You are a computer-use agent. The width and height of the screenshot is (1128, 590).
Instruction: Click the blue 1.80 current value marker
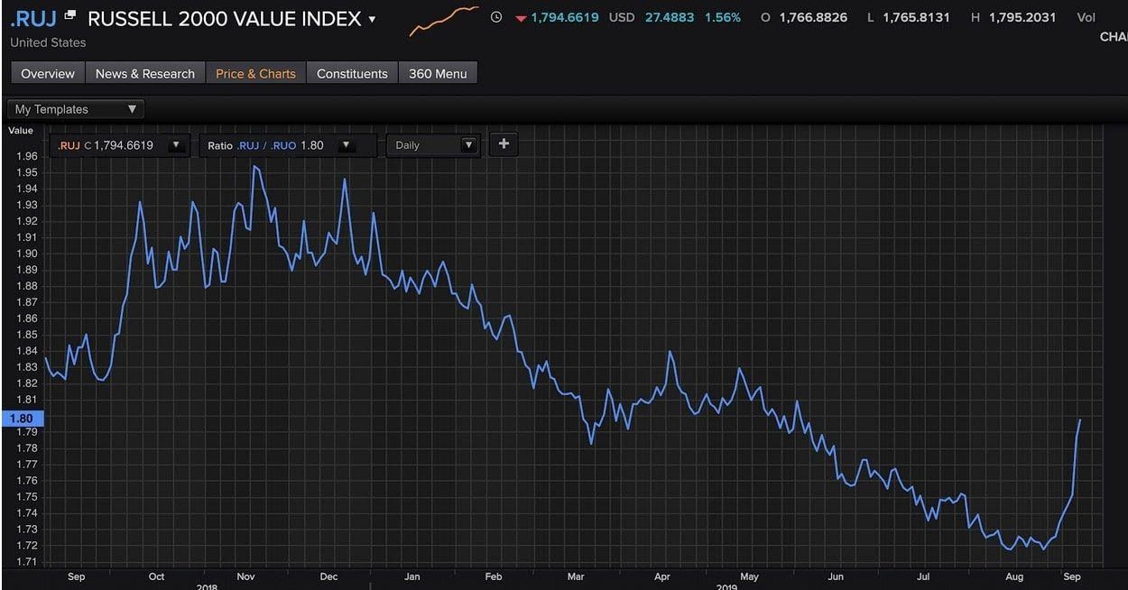point(22,419)
